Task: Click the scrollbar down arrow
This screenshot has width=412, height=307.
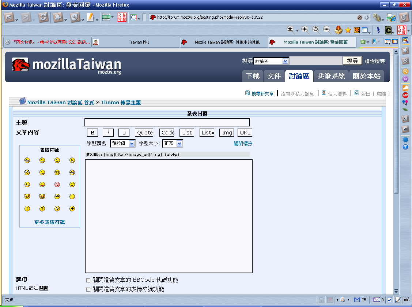Action: (x=396, y=291)
